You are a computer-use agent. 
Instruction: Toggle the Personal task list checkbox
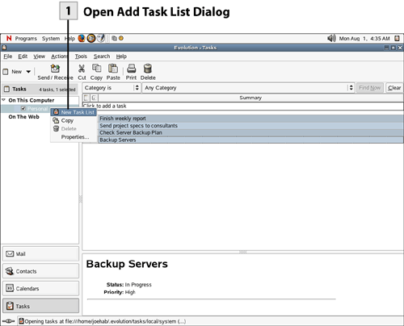click(23, 108)
